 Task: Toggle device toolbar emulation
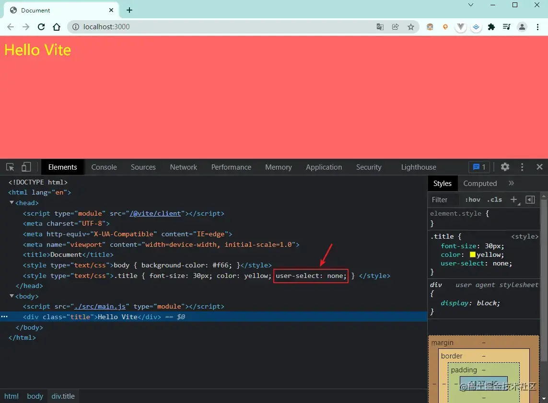click(x=26, y=167)
